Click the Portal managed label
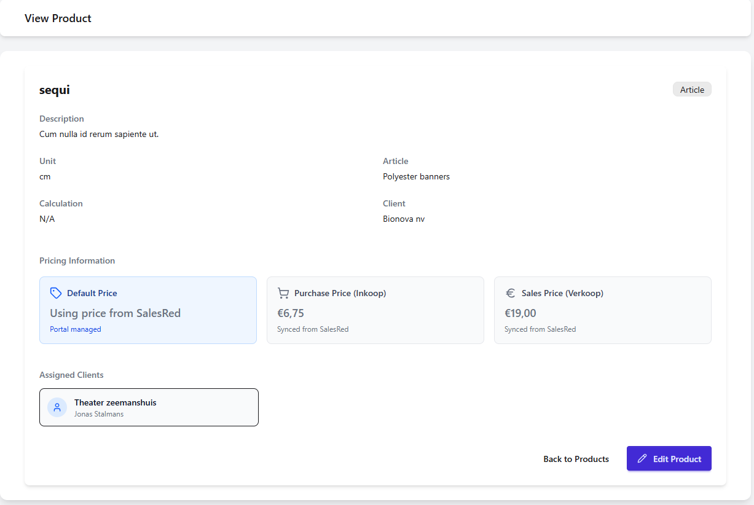Viewport: 754px width, 505px height. pos(76,329)
